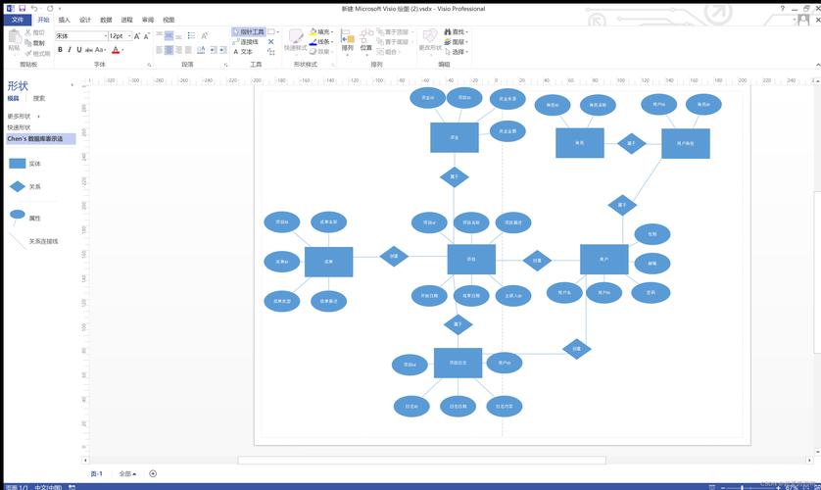
Task: Open the 文件 (File) menu button
Action: coord(17,20)
